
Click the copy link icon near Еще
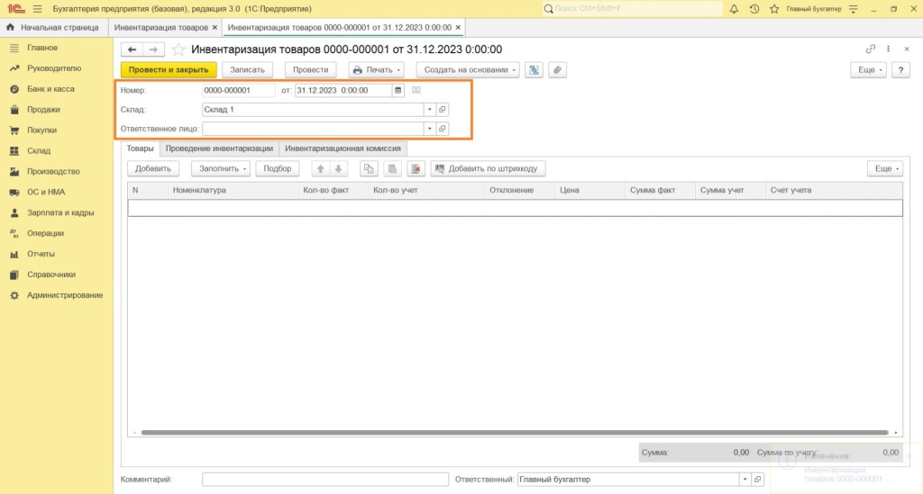pos(870,49)
